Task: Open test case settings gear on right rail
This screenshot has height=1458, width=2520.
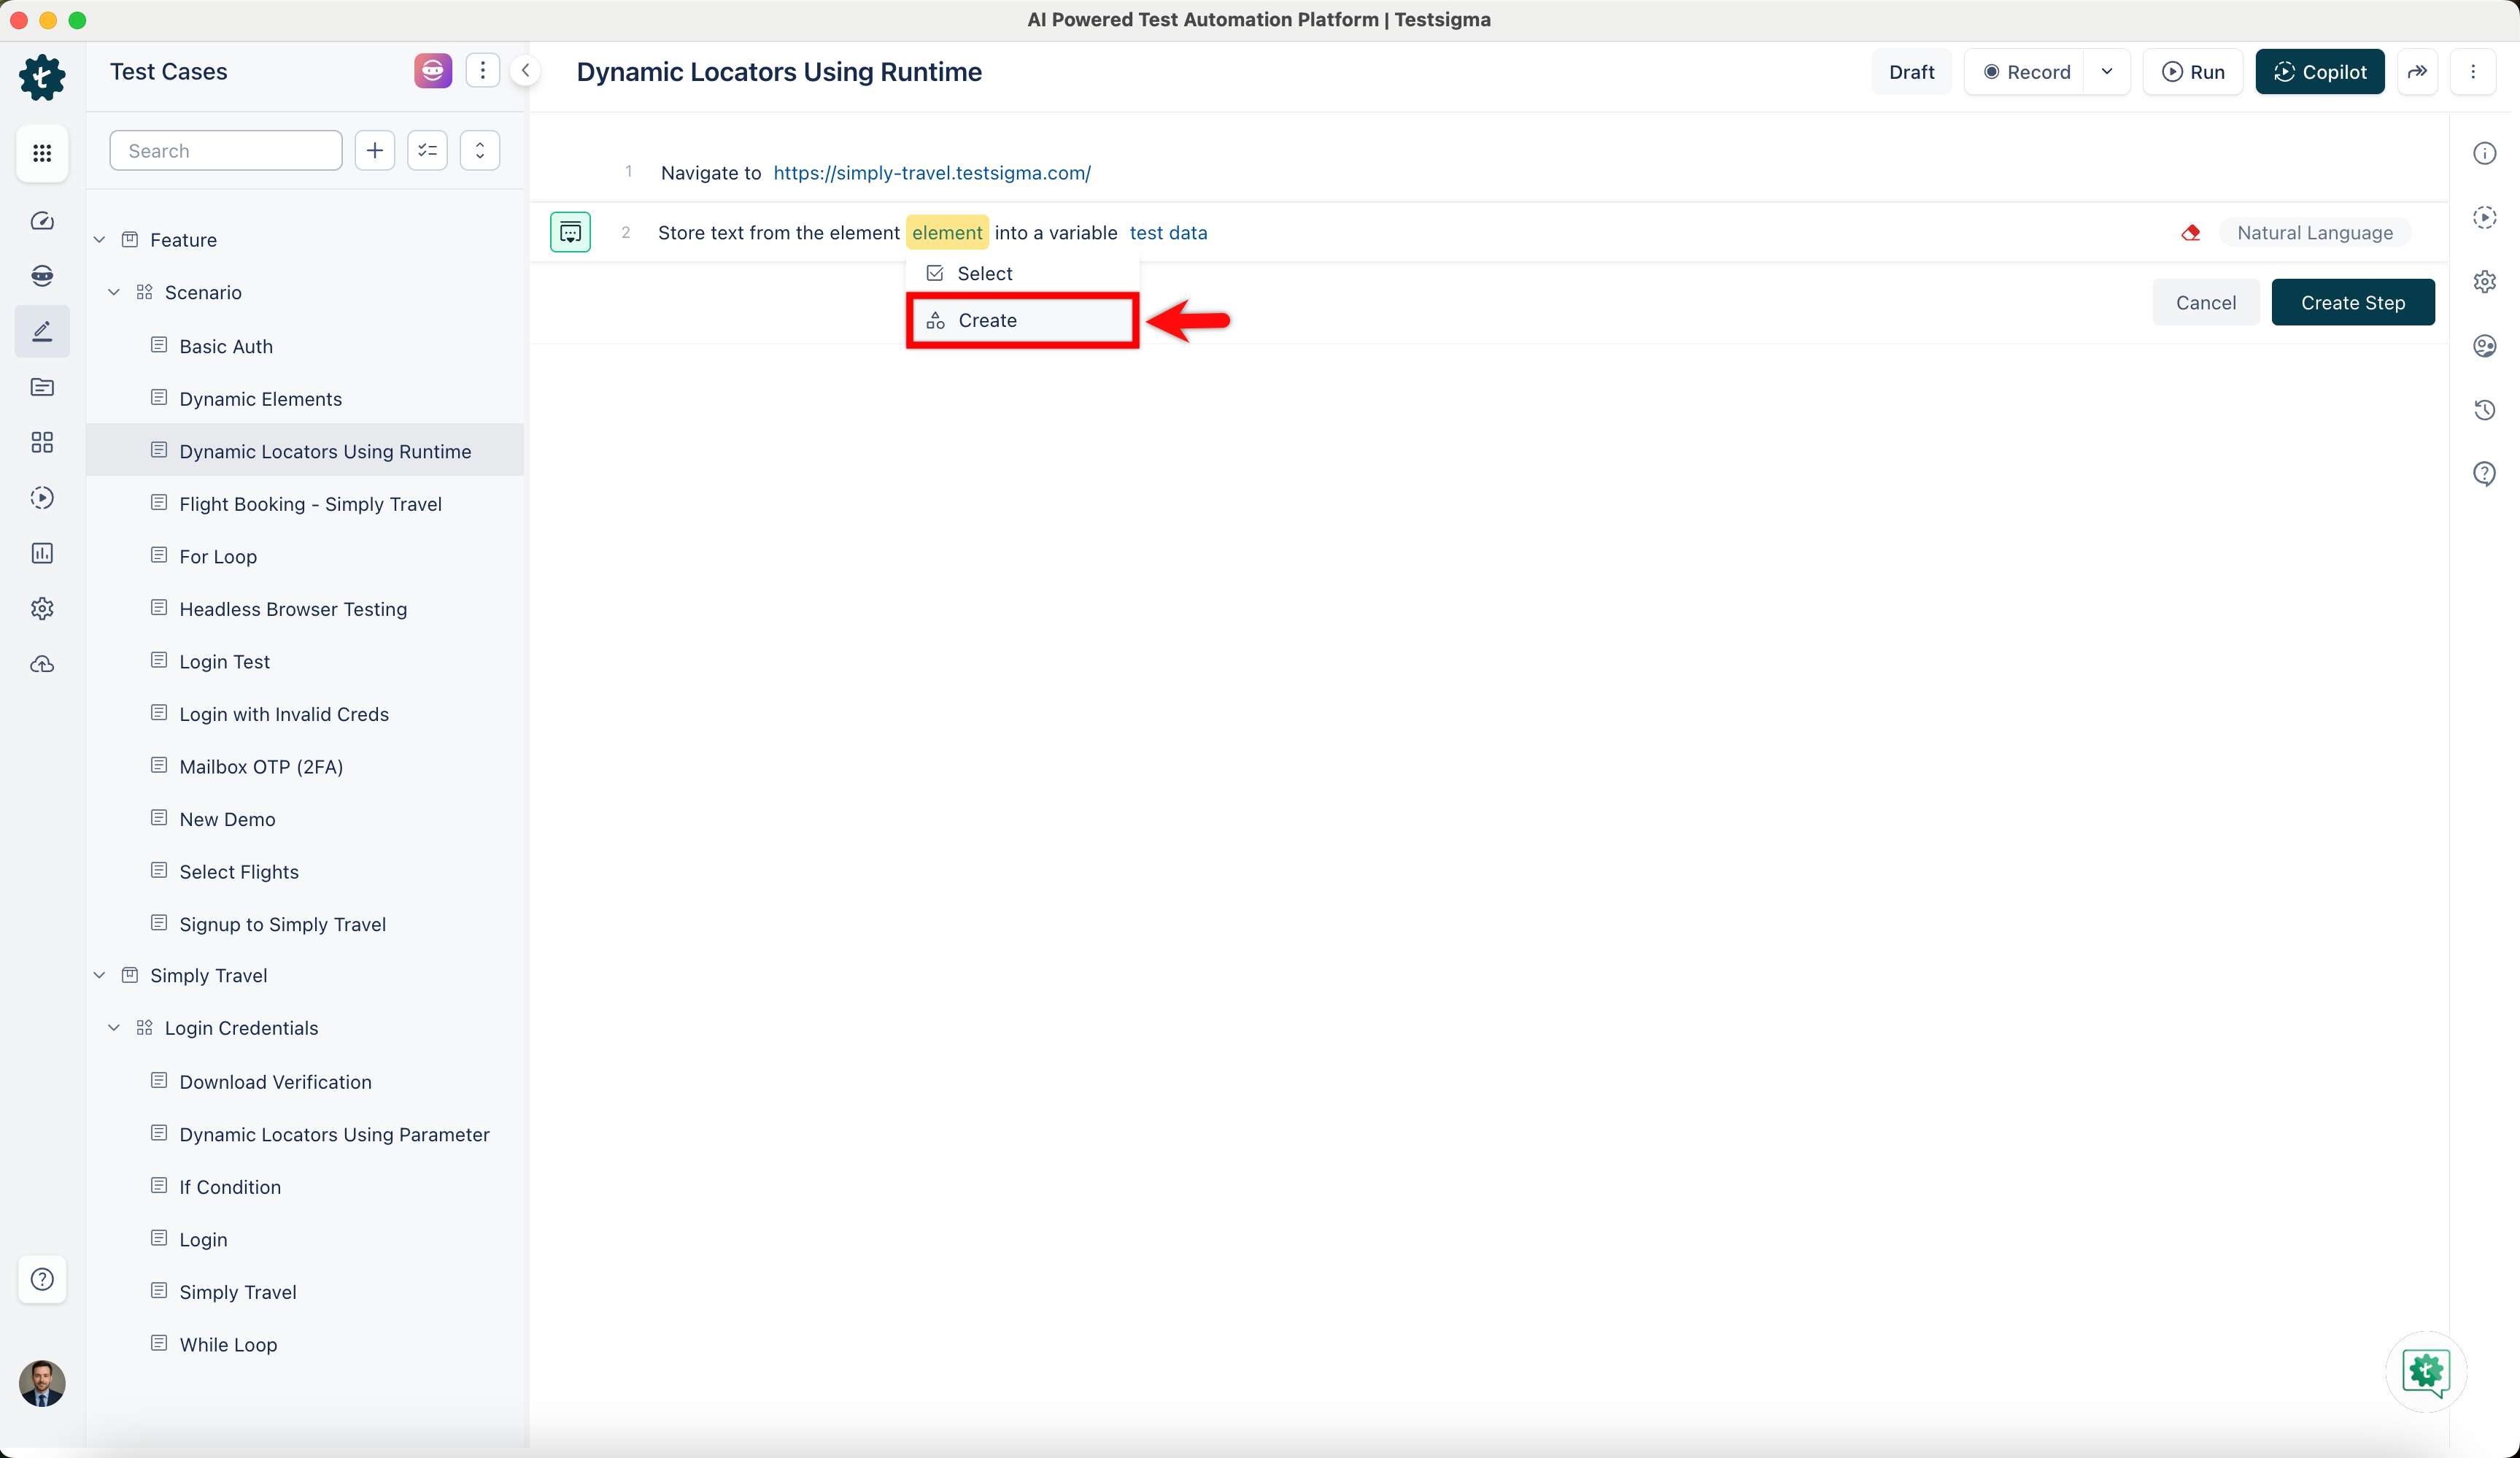Action: click(x=2485, y=282)
